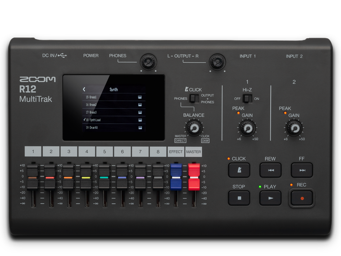This screenshot has height=256, width=341.
Task: Click the red MASTER fader
Action: (194, 176)
